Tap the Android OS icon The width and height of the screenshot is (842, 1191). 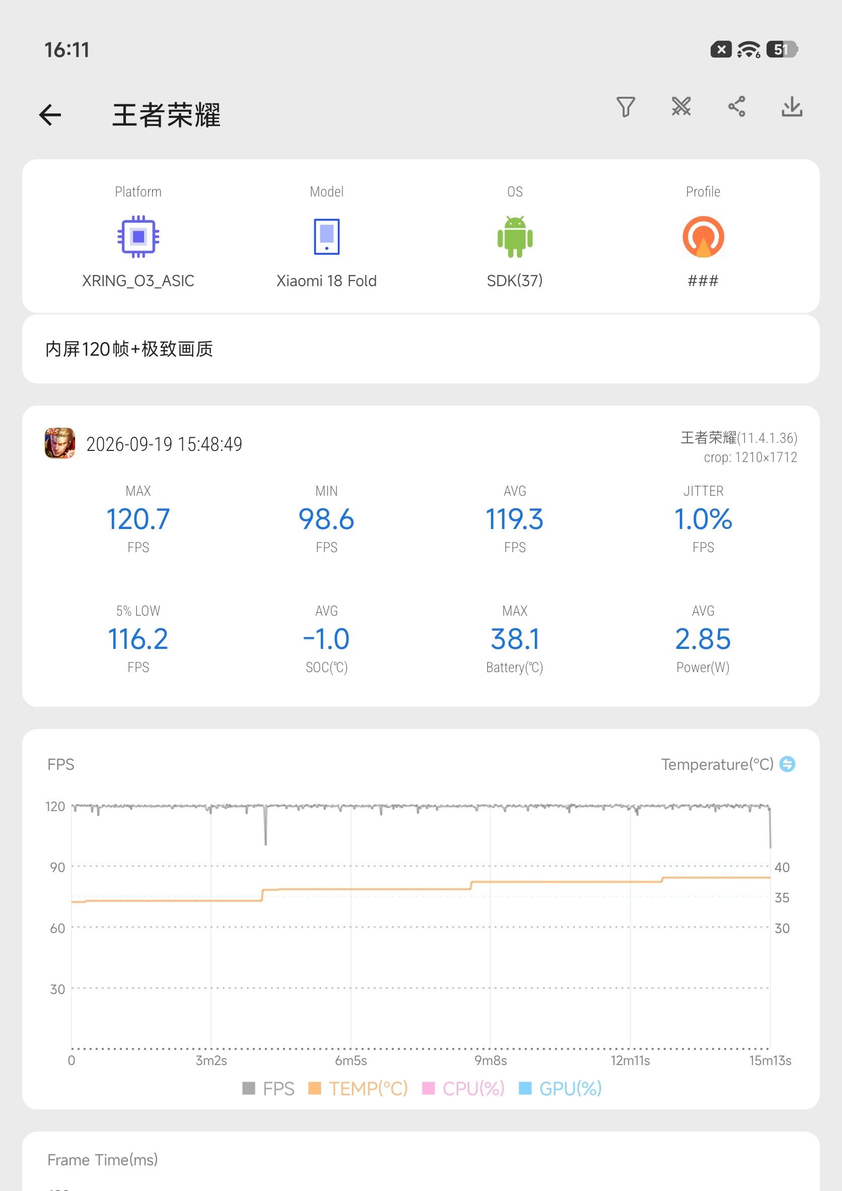[515, 237]
